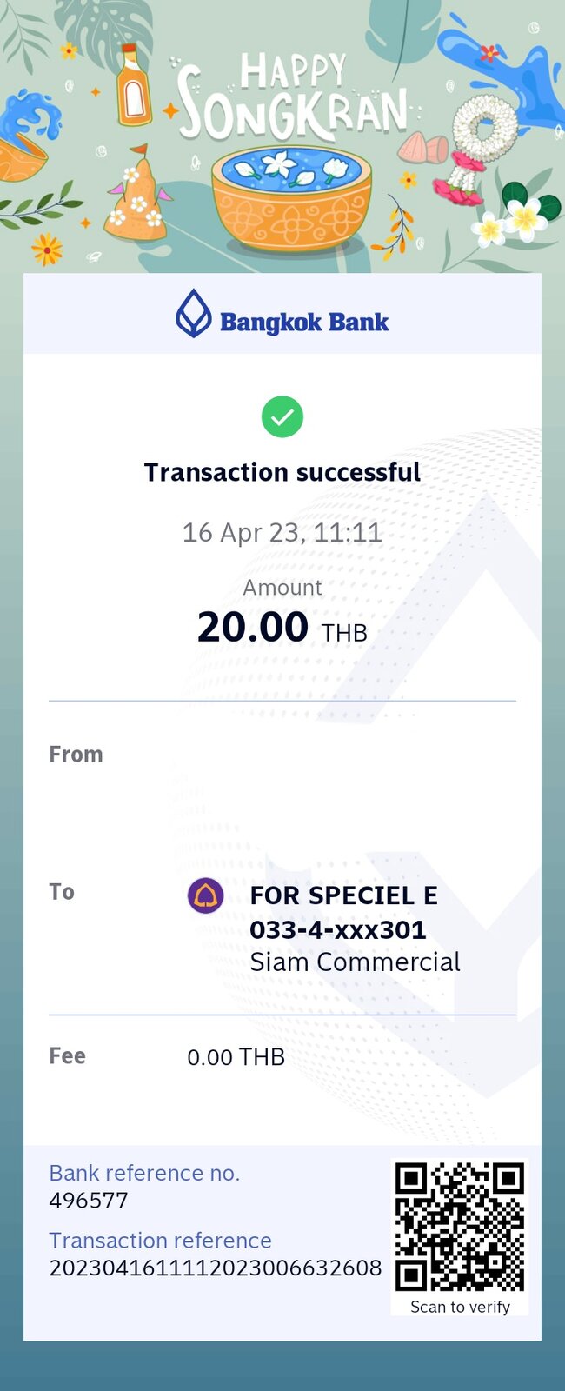
Task: Click the Bangkok Bank logo emblem
Action: 194,313
